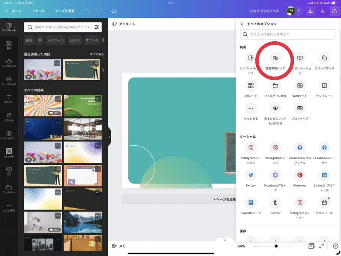Image resolution: width=341 pixels, height=256 pixels.
Task: Select the プロトタイプ share option
Action: [x=300, y=112]
